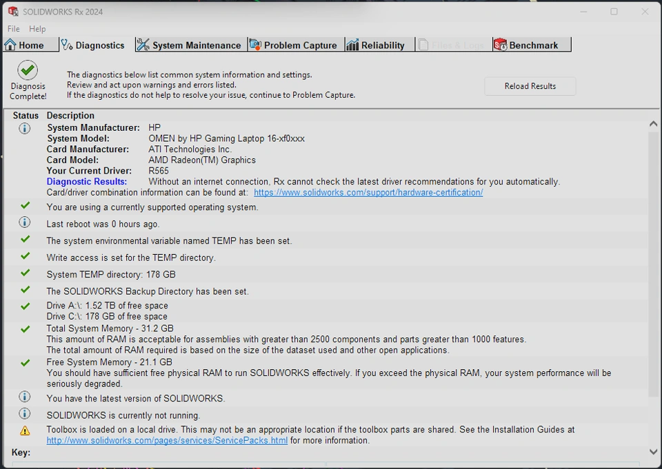The width and height of the screenshot is (662, 469).
Task: Click the check icon for Write access row
Action: coord(26,256)
